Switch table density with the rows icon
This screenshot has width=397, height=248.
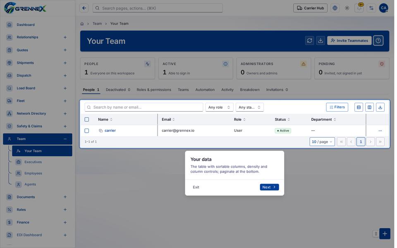point(359,107)
